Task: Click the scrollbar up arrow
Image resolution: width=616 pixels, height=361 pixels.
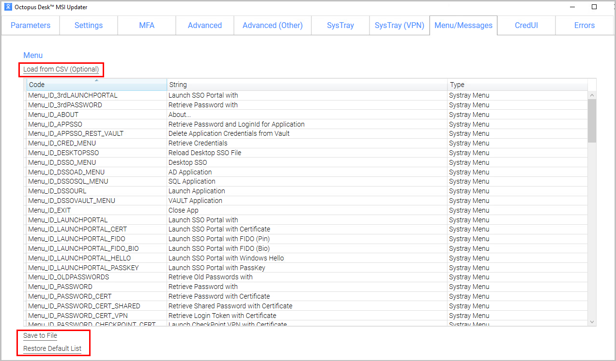Action: (592, 95)
